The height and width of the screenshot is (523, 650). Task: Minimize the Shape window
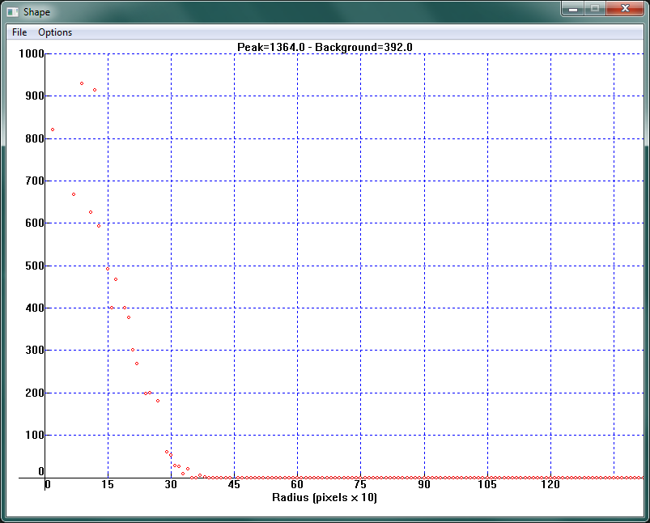pos(573,9)
